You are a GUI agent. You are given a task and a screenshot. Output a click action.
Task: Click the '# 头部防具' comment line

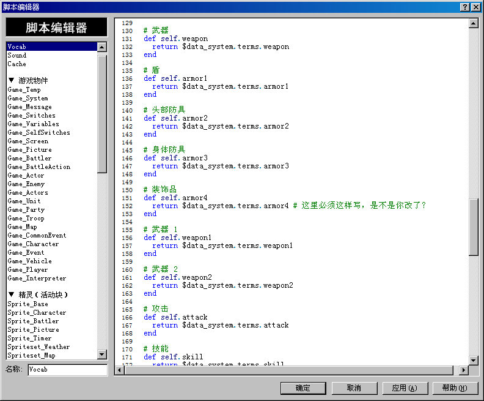[x=164, y=110]
